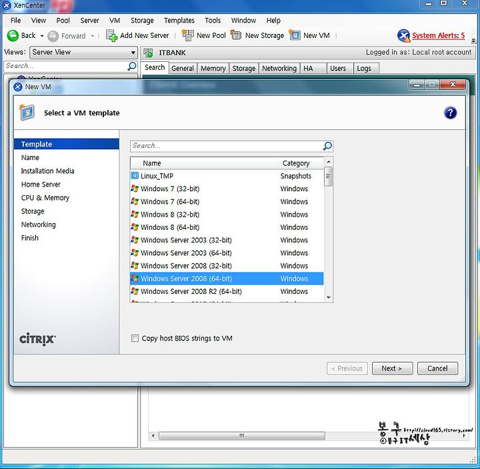Click magnifier icon in template search box

(x=327, y=146)
